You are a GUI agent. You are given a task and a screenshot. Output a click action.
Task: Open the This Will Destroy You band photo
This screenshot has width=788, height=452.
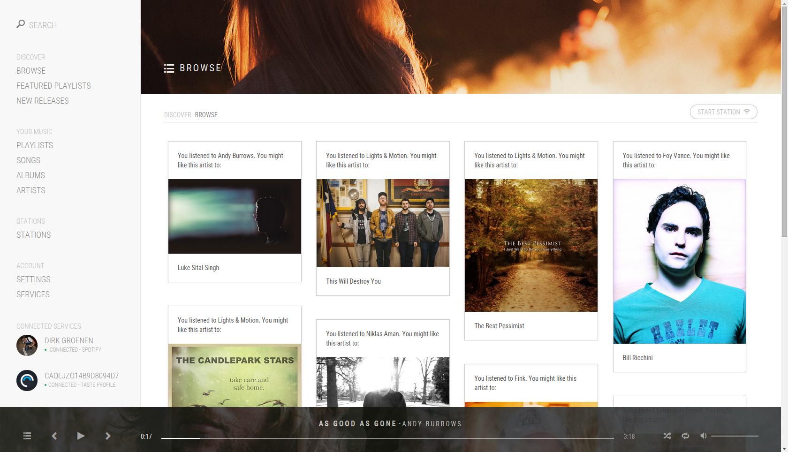coord(383,223)
